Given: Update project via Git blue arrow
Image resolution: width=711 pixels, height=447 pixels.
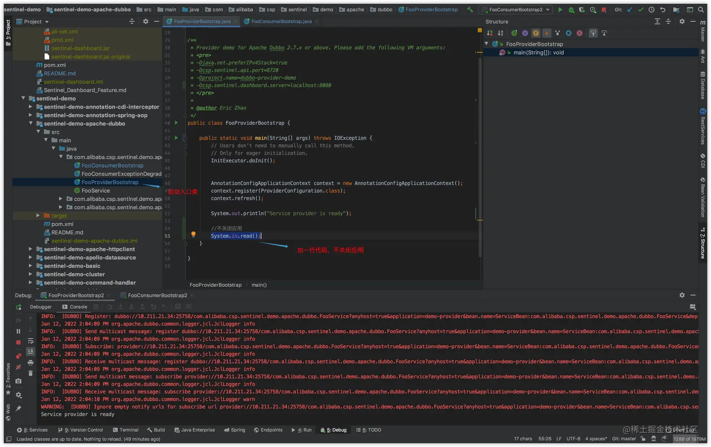Looking at the screenshot, I should coord(630,9).
